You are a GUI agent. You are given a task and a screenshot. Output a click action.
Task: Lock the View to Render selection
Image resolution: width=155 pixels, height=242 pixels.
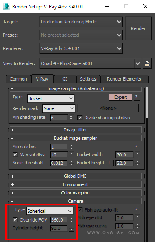coord(147,63)
